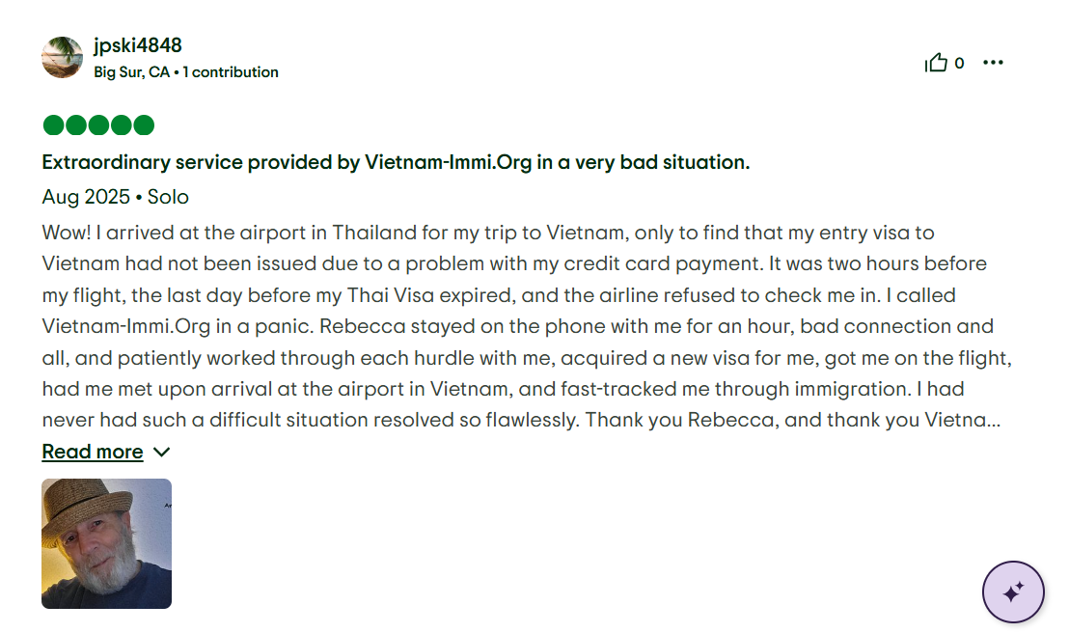
Task: Click the thumbs-up helpful icon
Action: (x=936, y=64)
